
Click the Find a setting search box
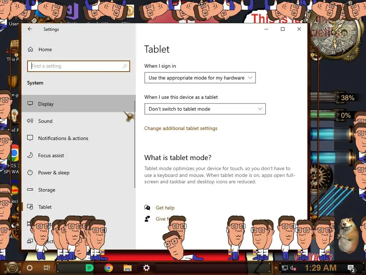click(78, 66)
